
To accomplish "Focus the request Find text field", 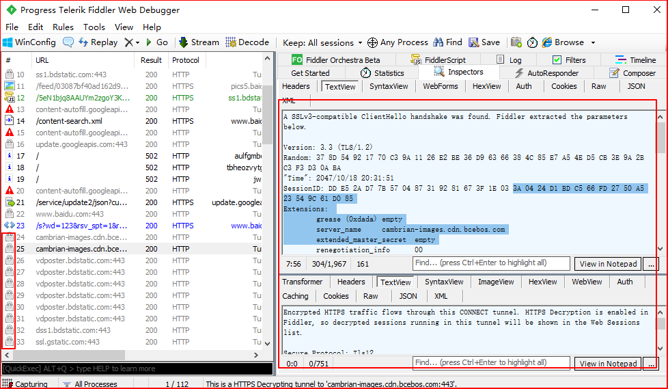I will pos(491,263).
